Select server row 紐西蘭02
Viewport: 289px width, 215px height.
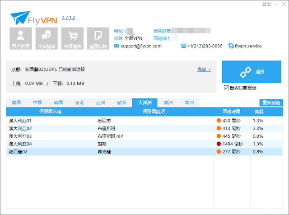point(144,152)
